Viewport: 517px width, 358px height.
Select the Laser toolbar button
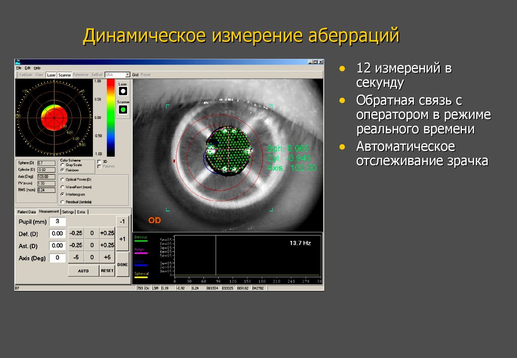click(x=51, y=74)
